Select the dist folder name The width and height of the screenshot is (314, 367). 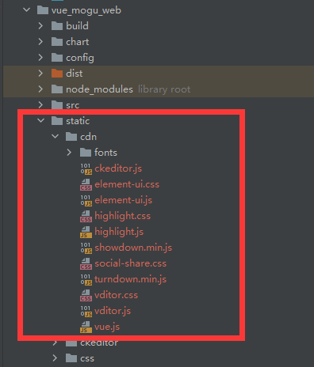click(74, 74)
